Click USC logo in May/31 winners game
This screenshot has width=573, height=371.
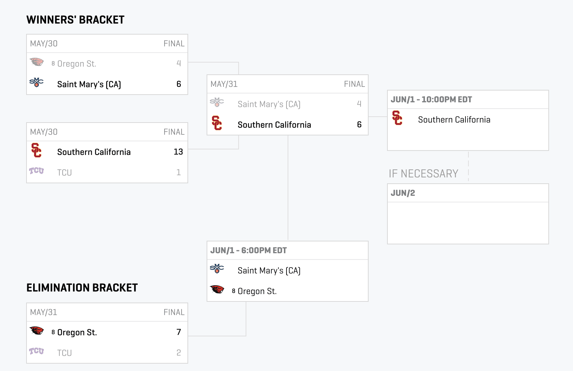217,123
